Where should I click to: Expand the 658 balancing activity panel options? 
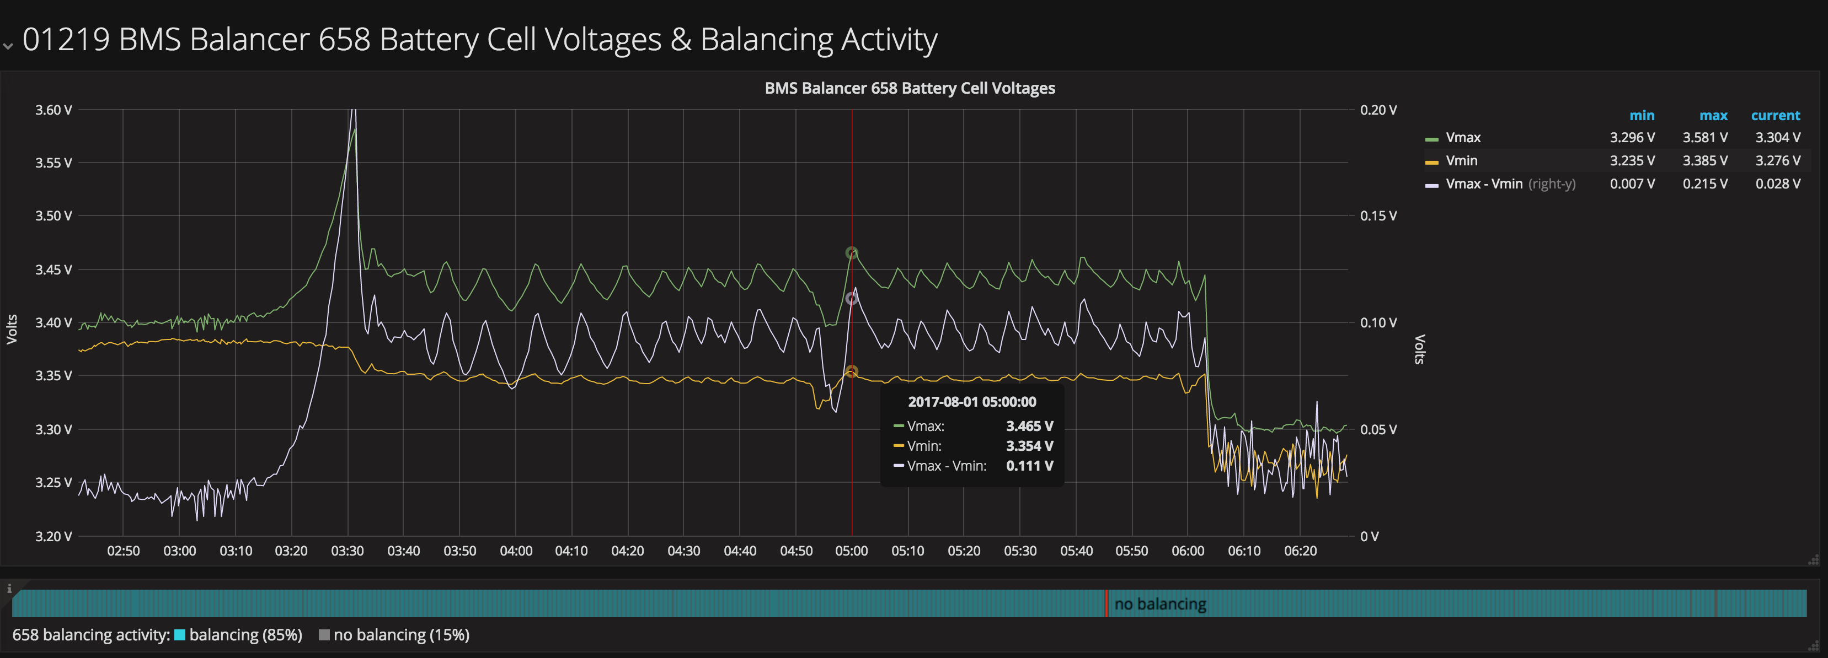click(x=92, y=635)
